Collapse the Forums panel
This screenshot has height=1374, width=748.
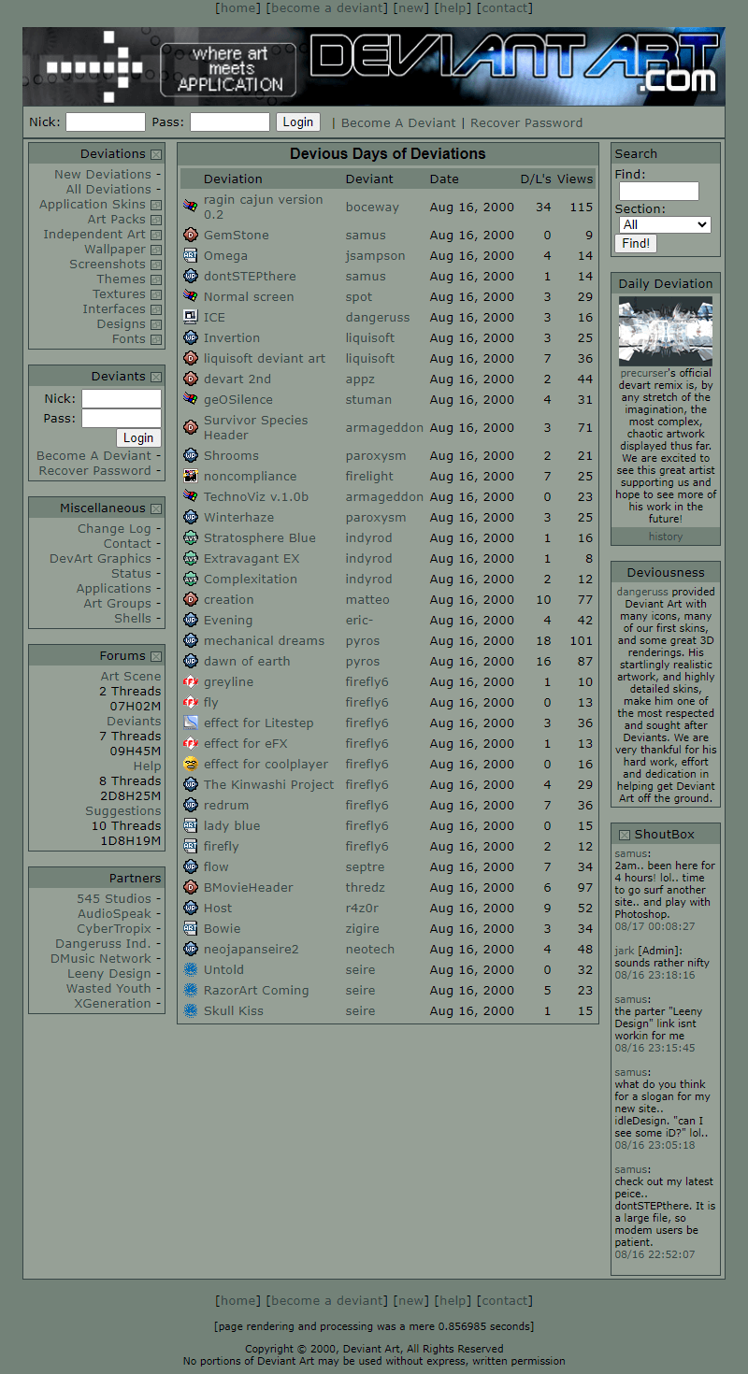156,656
